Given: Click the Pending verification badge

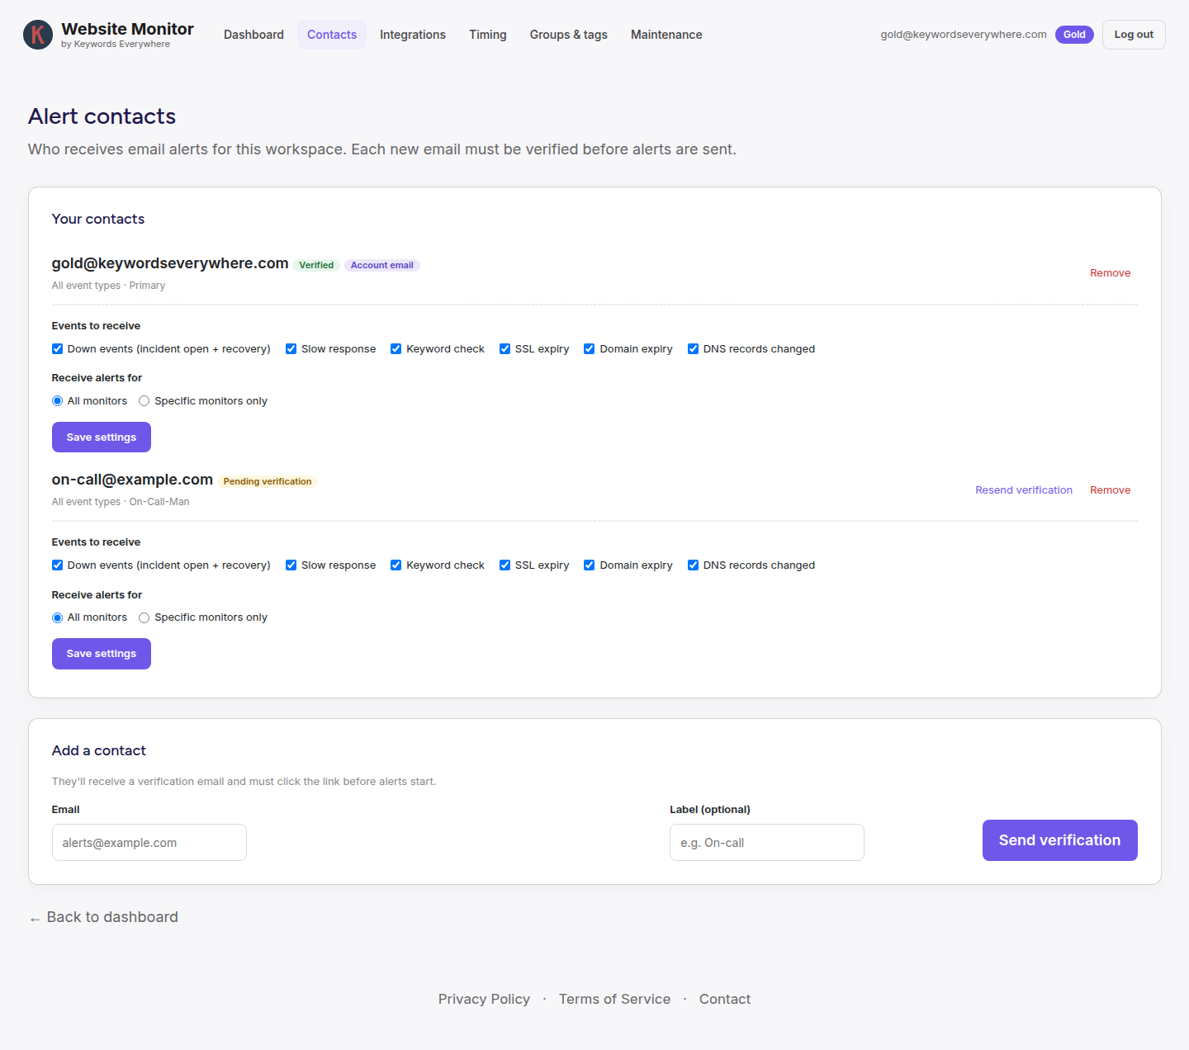Looking at the screenshot, I should pyautogui.click(x=268, y=481).
